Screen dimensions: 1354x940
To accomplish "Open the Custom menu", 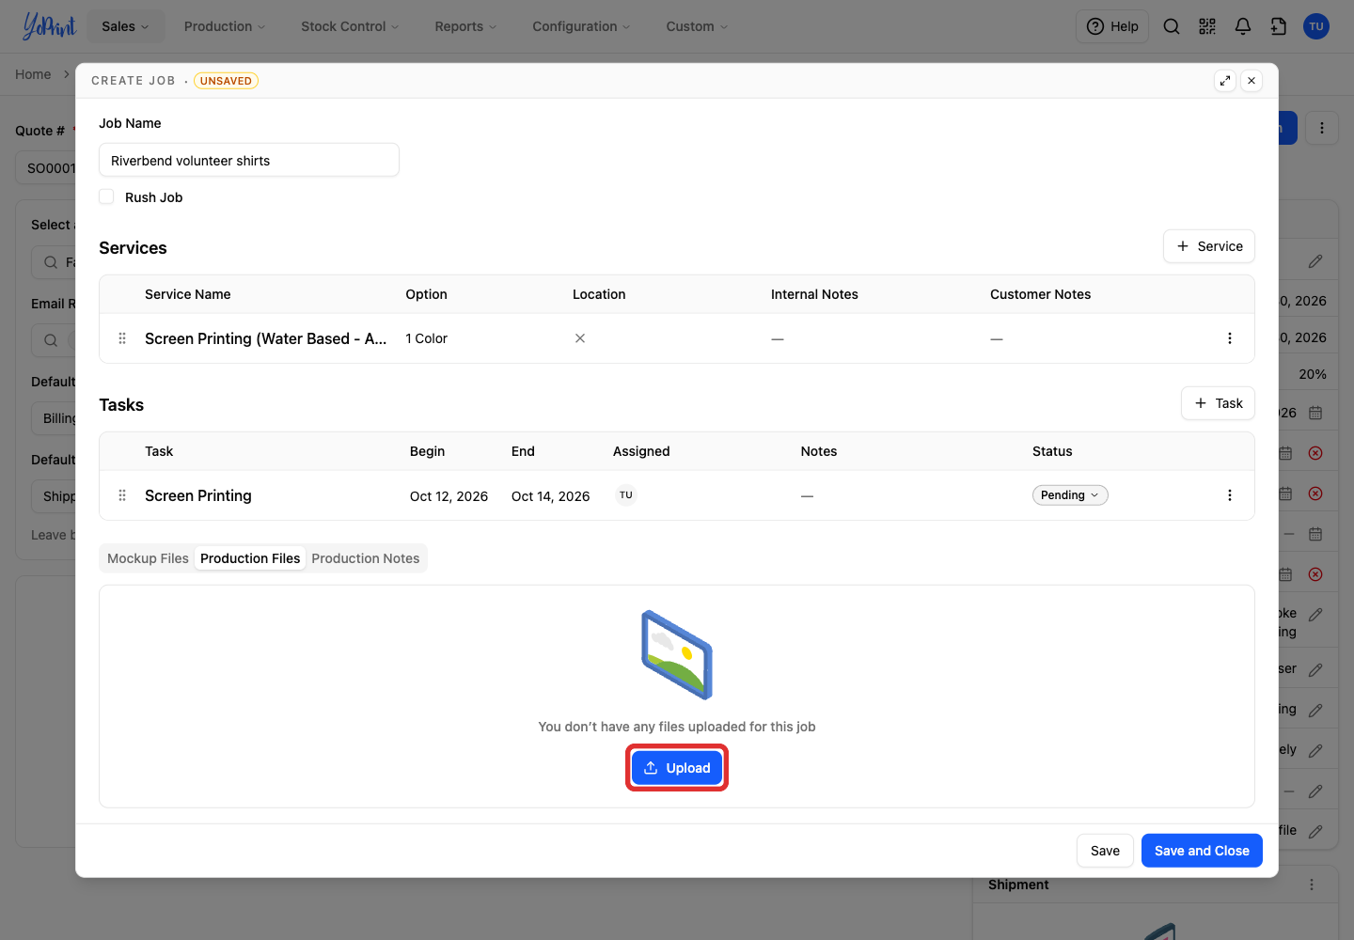I will pyautogui.click(x=697, y=26).
